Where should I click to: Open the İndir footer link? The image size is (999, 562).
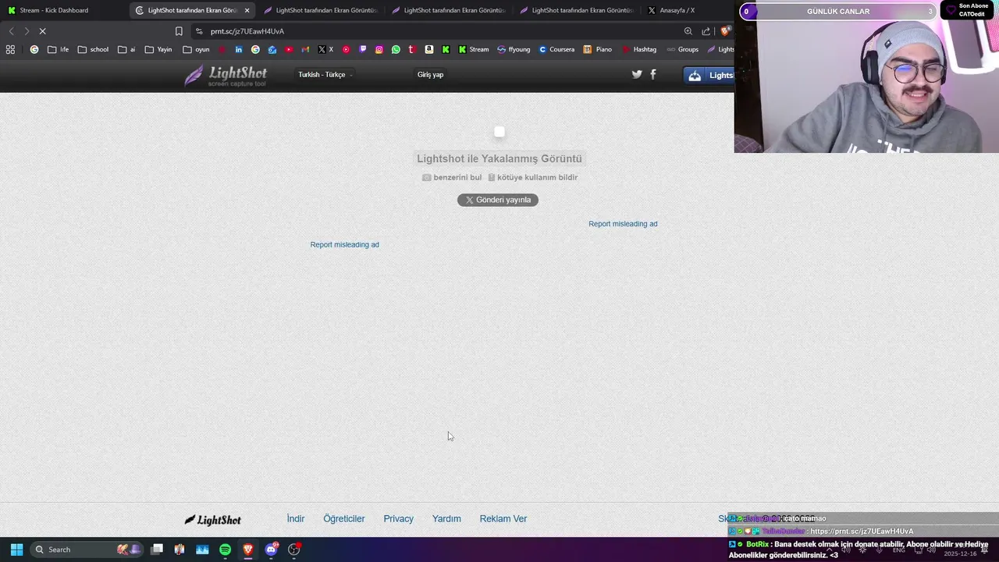point(296,518)
